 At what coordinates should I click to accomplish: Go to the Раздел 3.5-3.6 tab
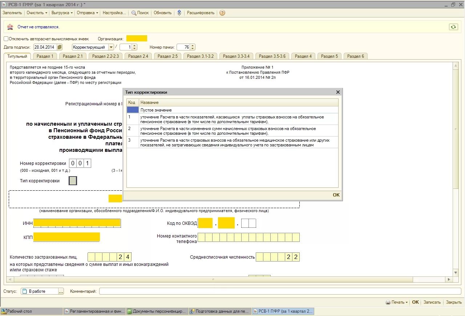click(x=272, y=56)
